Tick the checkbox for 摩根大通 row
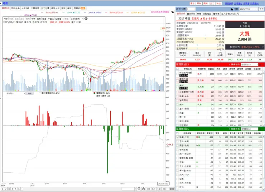This screenshot has height=192, width=265. pos(177,80)
